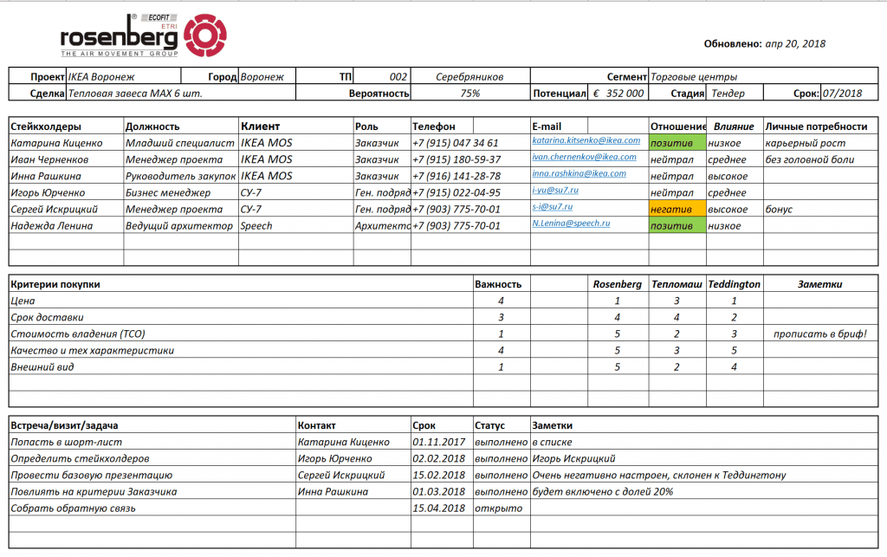Click task 'Попасть в шорт-лист'
The width and height of the screenshot is (887, 557).
(66, 442)
